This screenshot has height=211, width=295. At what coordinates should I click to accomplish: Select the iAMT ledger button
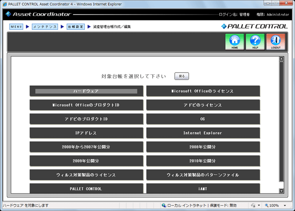203,188
